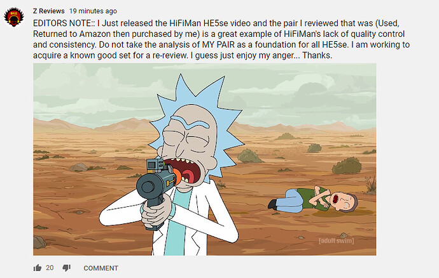The image size is (439, 278).
Task: Click the COMMENT button
Action: pos(101,268)
